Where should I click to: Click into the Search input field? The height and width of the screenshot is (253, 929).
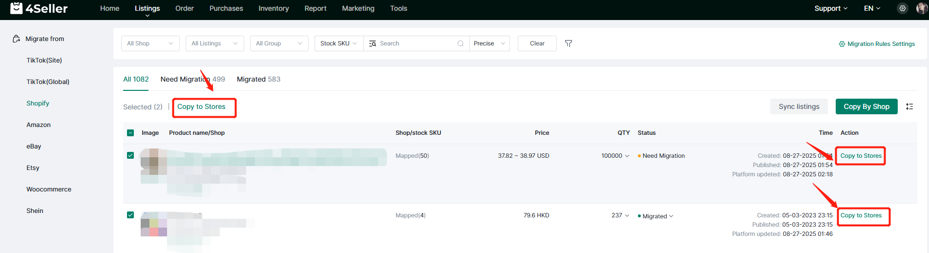[x=416, y=43]
